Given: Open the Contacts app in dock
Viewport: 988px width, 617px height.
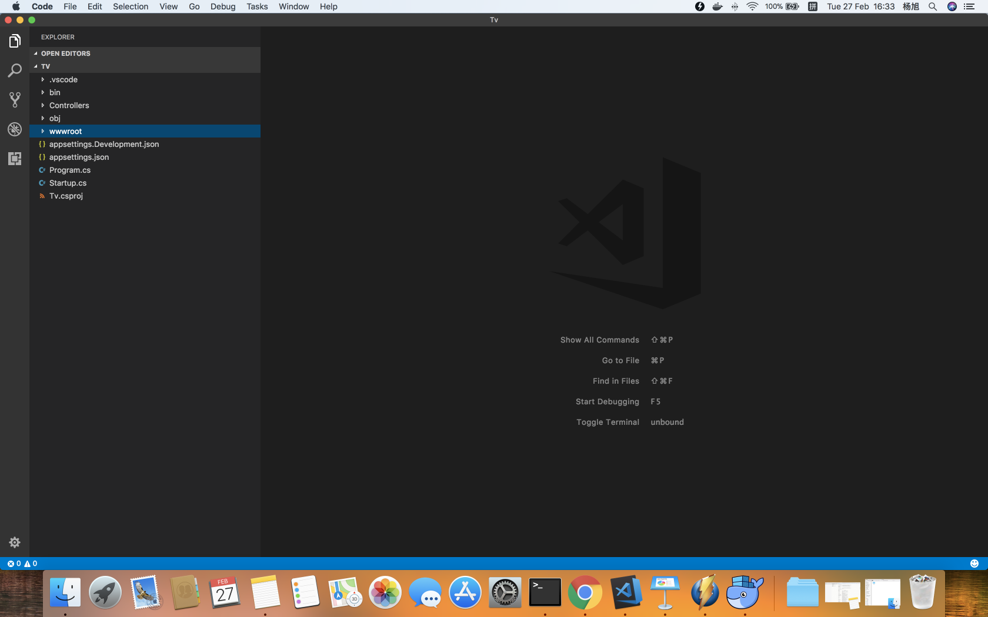Looking at the screenshot, I should coord(185,592).
